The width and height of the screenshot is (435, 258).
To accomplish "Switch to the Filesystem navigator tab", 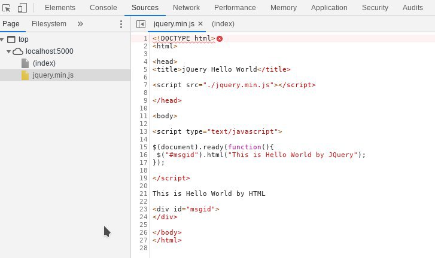I will 49,24.
